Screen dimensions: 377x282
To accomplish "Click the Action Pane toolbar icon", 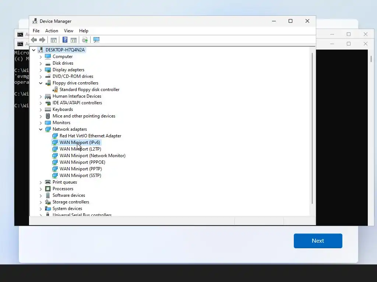I will [74, 40].
